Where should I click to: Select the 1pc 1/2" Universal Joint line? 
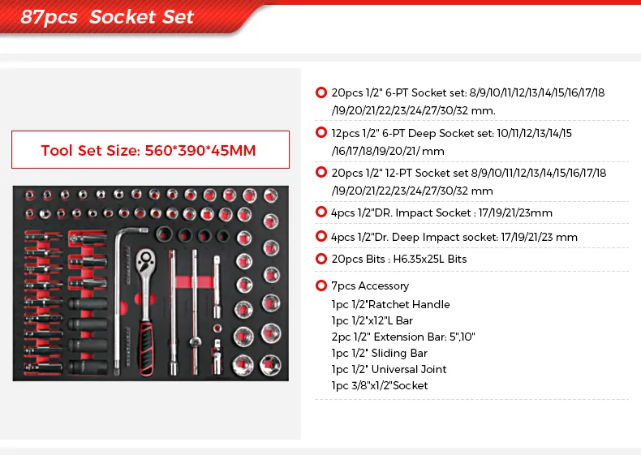389,369
